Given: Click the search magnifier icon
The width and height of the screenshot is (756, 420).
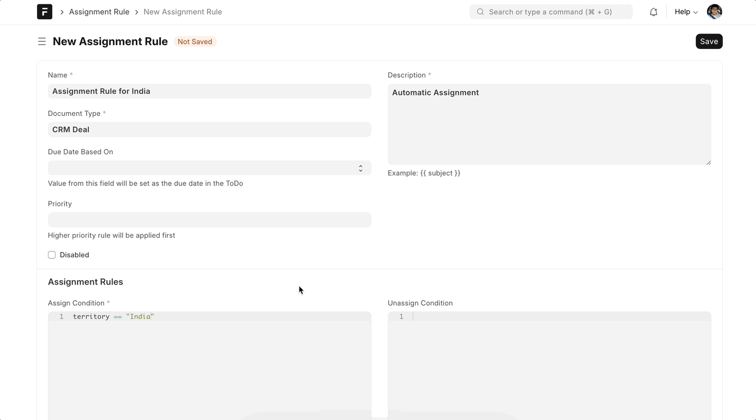Looking at the screenshot, I should click(480, 12).
